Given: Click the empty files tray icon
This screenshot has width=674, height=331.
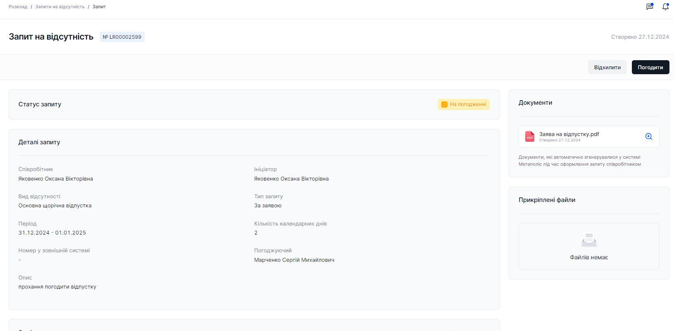Looking at the screenshot, I should (589, 240).
